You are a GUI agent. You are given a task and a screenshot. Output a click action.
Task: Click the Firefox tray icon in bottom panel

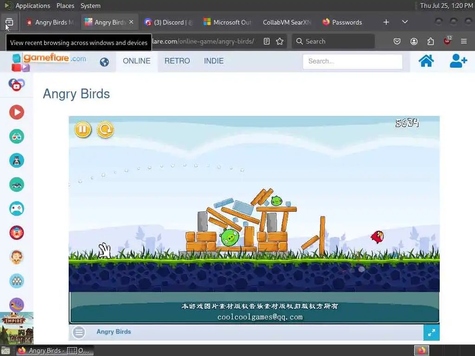pos(422,350)
